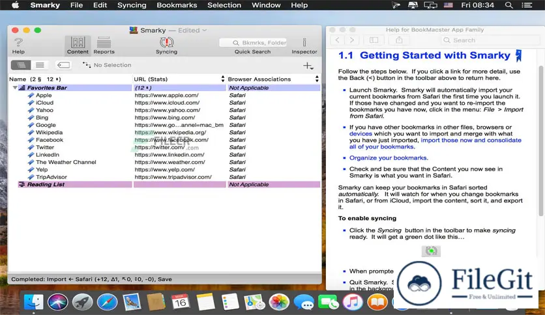Open the Edit menu
The height and width of the screenshot is (315, 545).
(100, 5)
